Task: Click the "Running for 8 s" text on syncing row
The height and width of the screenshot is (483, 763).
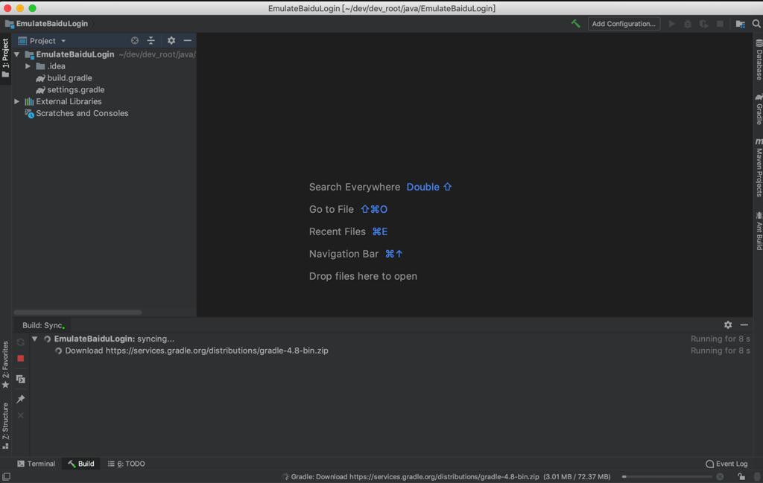Action: [x=721, y=339]
